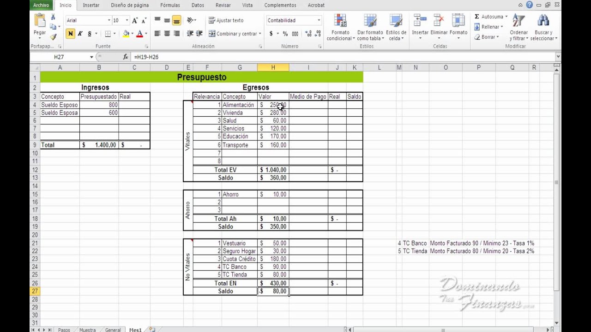Select column H header
This screenshot has height=332, width=591.
point(273,67)
